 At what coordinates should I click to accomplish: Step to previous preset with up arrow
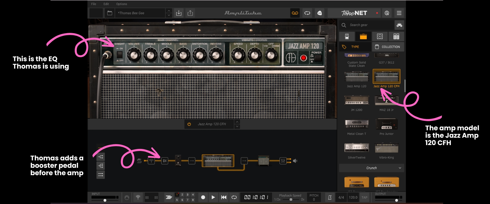[169, 11]
